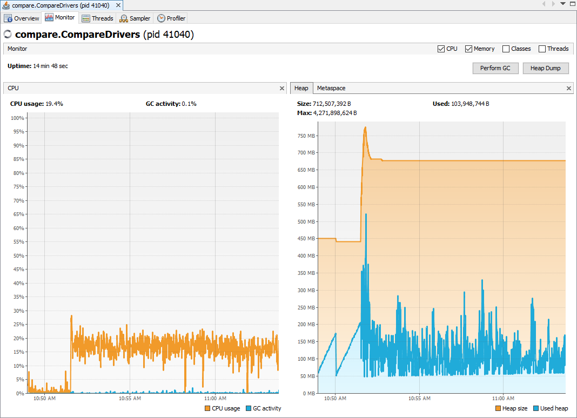The height and width of the screenshot is (418, 577).
Task: Enable the Classes checkbox
Action: pos(506,49)
